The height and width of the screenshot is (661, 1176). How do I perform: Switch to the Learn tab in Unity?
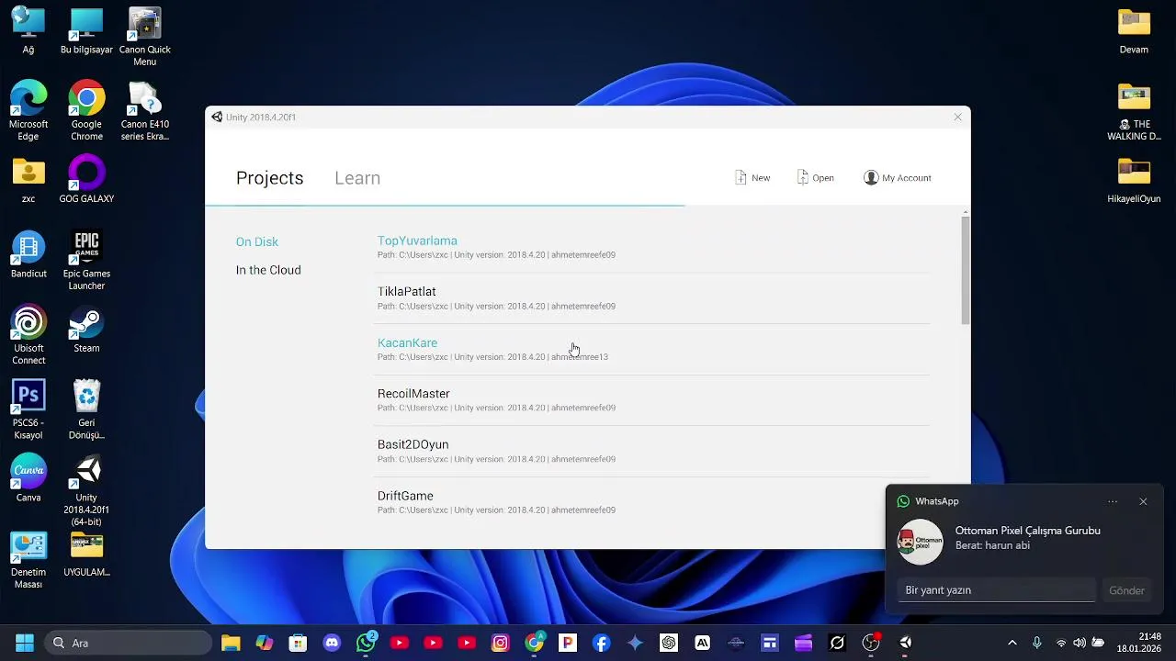[x=357, y=178]
